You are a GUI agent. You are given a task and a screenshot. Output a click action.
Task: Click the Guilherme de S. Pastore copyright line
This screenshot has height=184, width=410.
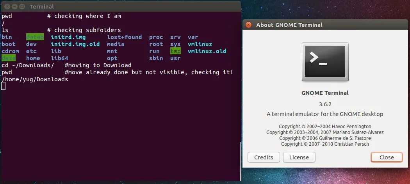point(325,138)
